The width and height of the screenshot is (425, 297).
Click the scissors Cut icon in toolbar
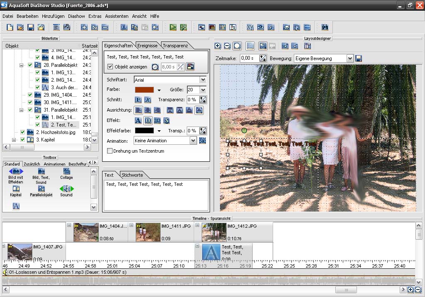pos(124,27)
